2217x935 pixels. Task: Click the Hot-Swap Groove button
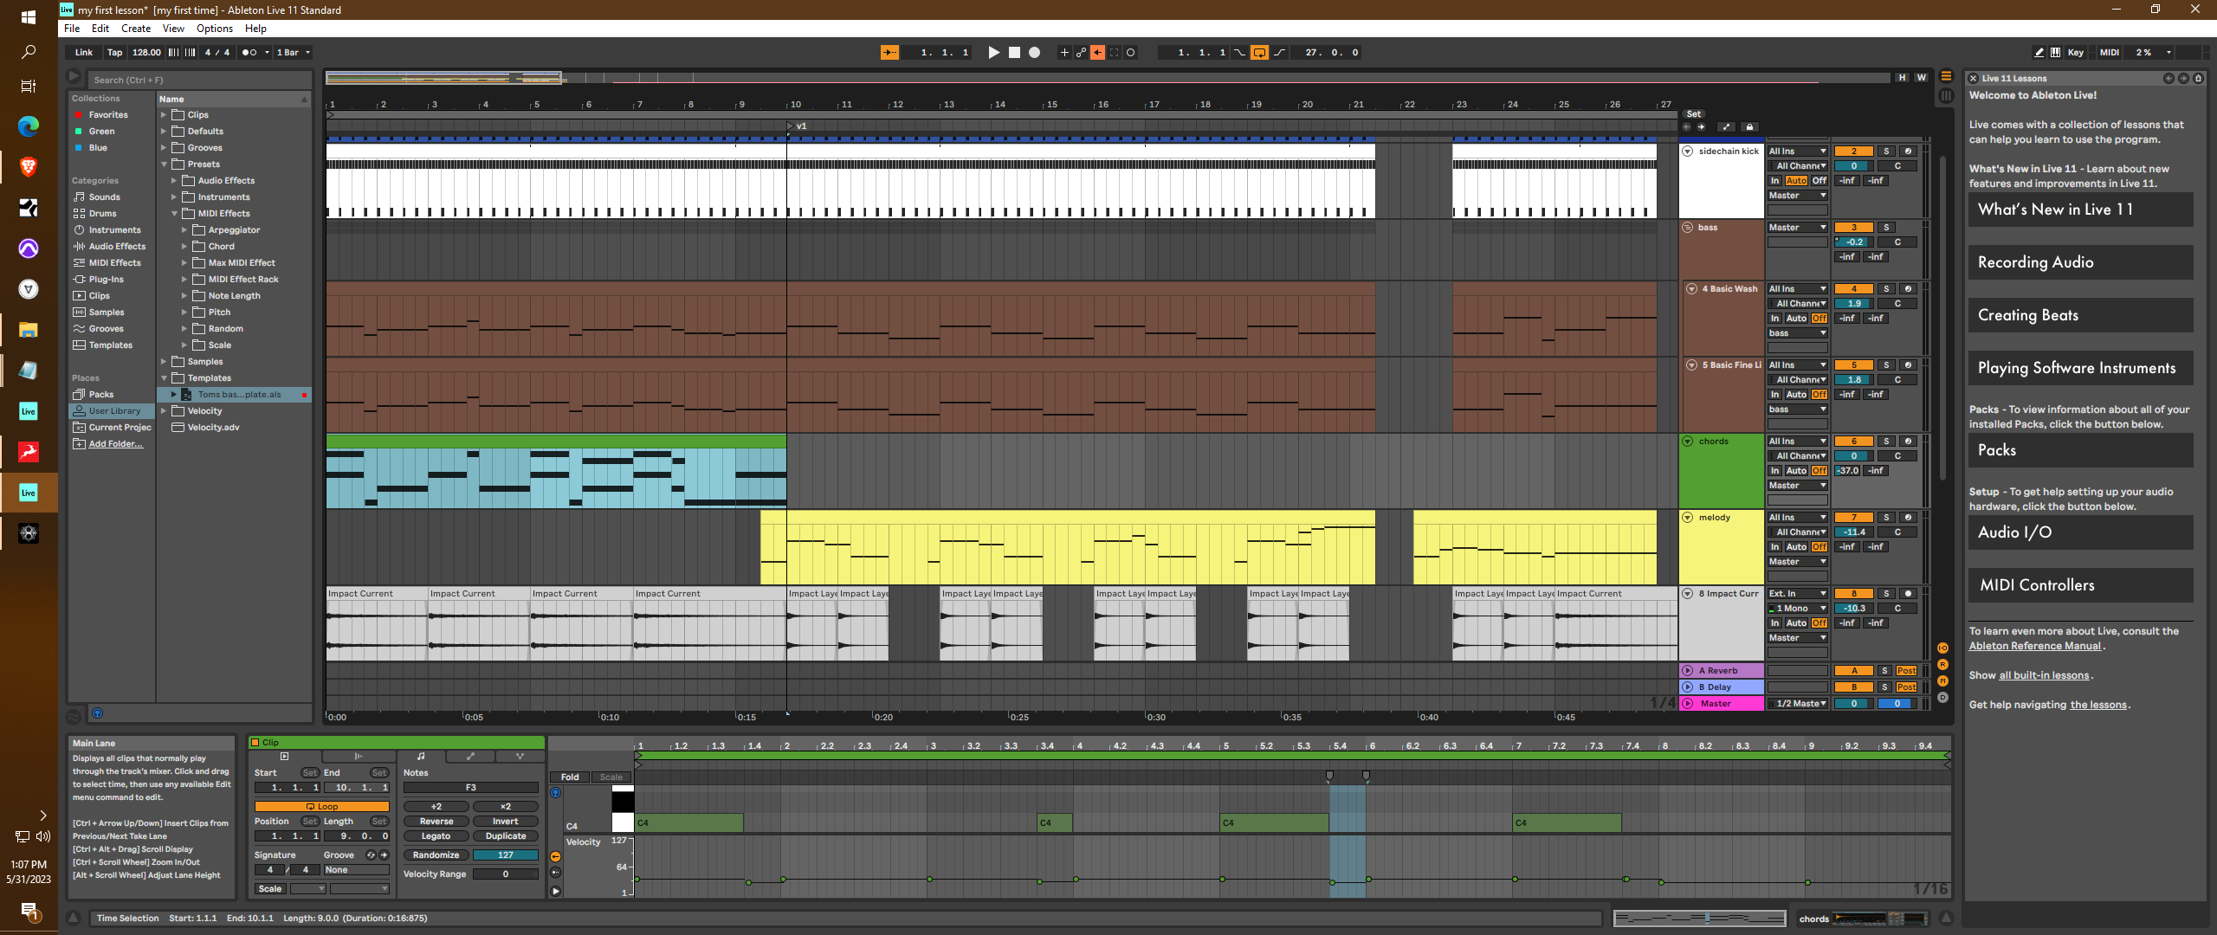tap(371, 855)
